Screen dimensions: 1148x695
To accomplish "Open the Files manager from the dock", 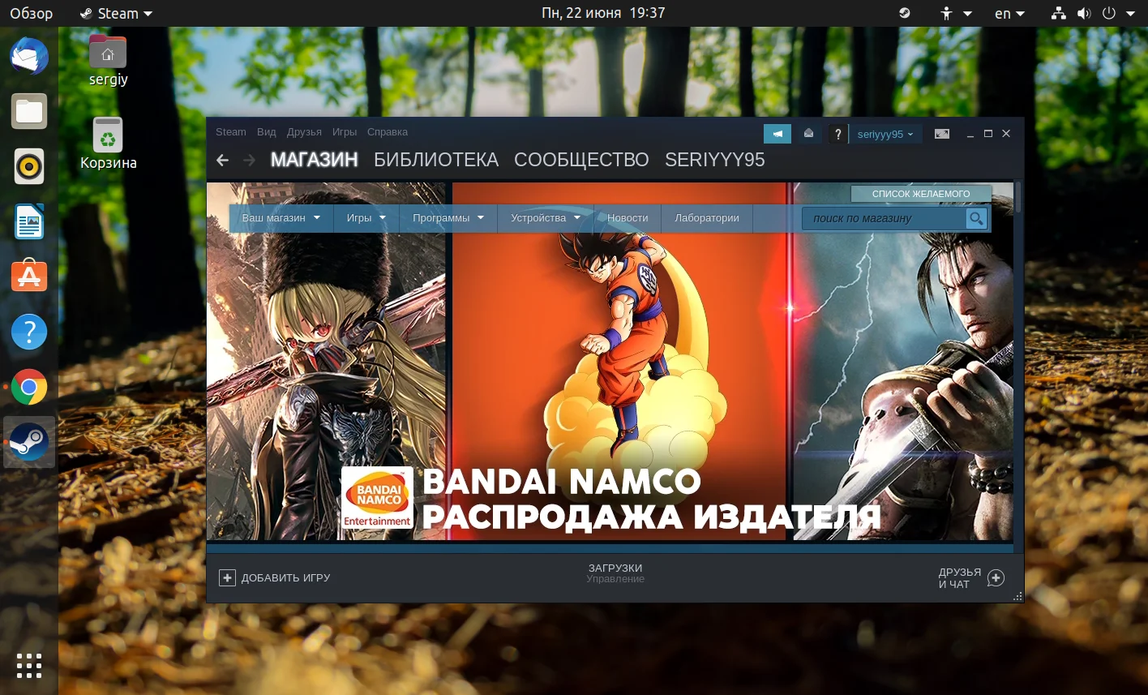I will pos(29,111).
